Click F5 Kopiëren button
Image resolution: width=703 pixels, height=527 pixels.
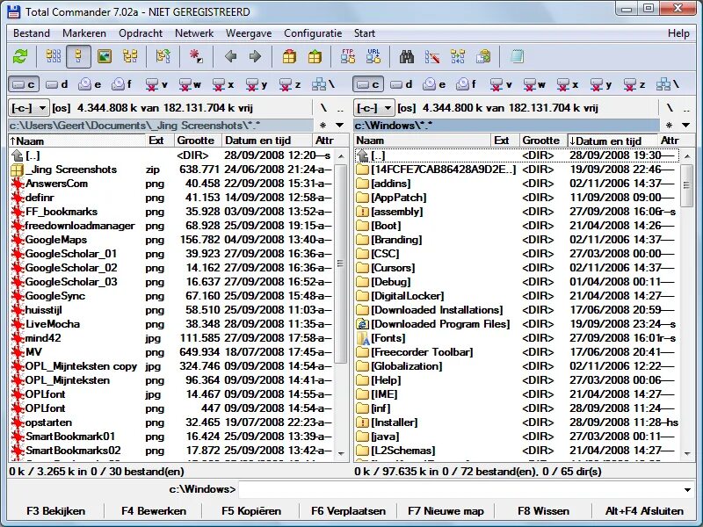pos(251,511)
